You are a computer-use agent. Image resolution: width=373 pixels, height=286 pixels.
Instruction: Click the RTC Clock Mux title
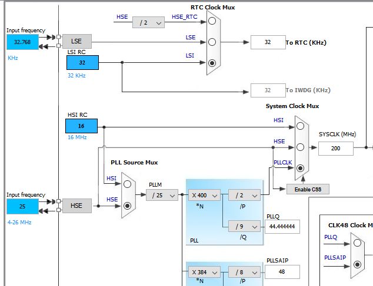(x=212, y=8)
